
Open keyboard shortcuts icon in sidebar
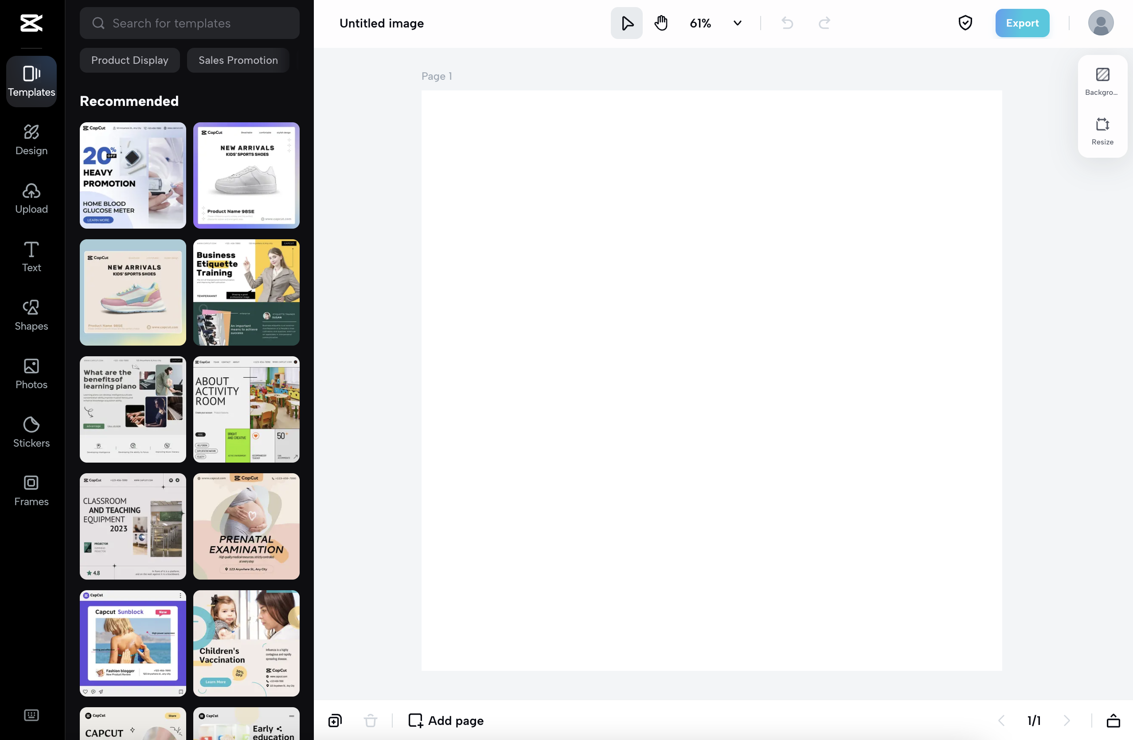click(x=31, y=715)
